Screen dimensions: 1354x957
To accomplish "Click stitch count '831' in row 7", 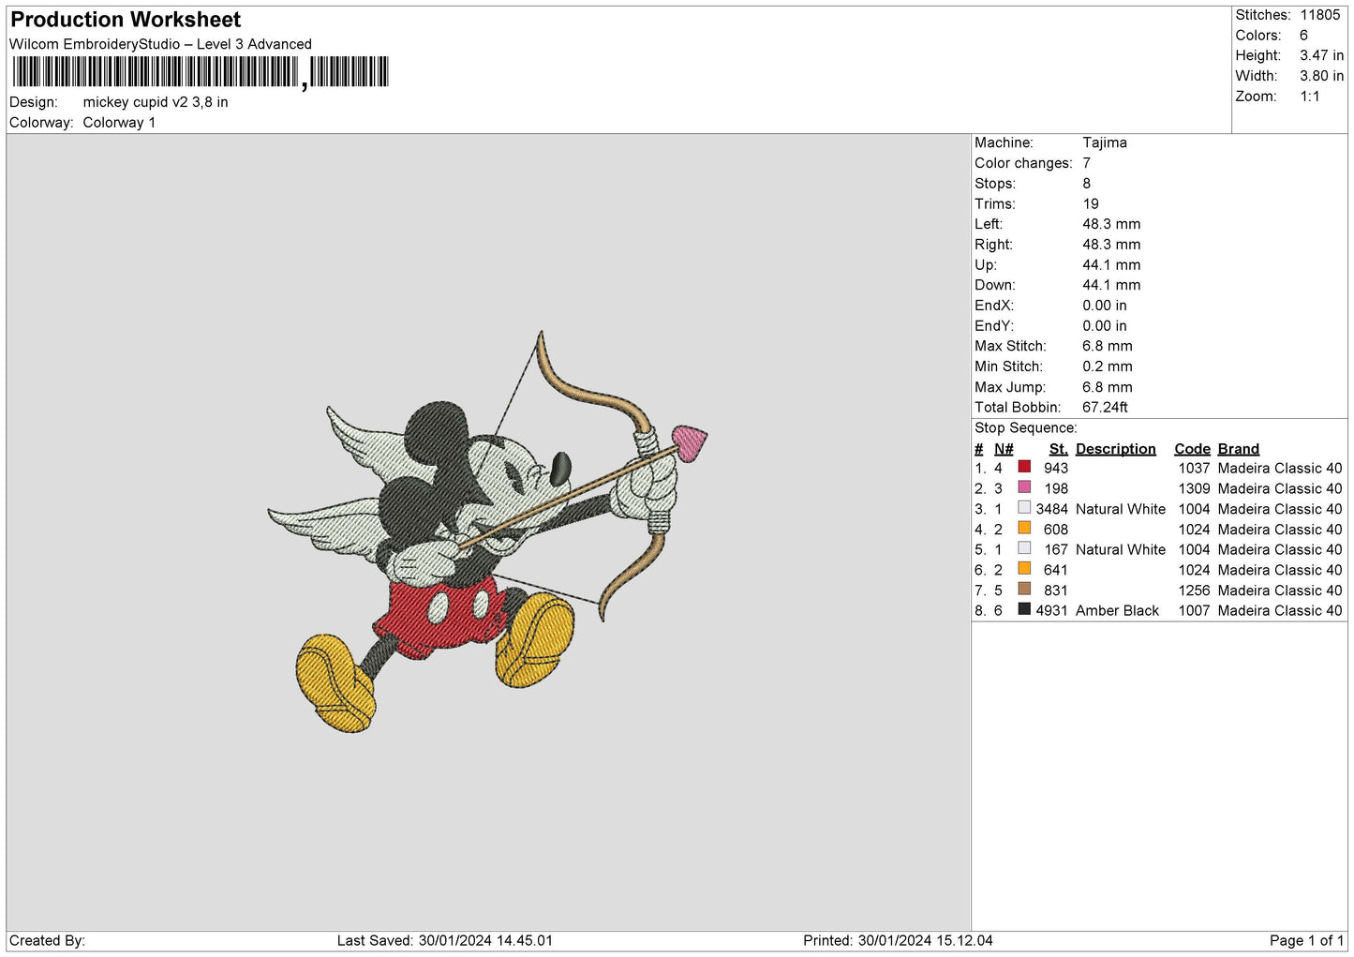I will 1056,591.
